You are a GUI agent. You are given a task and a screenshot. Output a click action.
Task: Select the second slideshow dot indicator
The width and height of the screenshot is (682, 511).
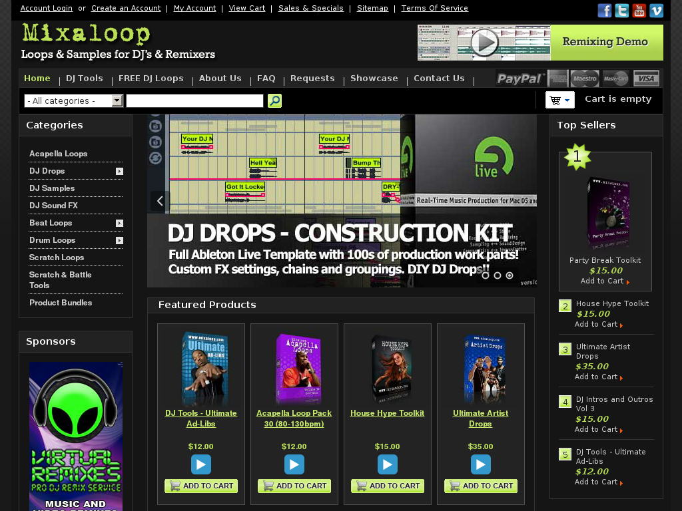click(497, 275)
